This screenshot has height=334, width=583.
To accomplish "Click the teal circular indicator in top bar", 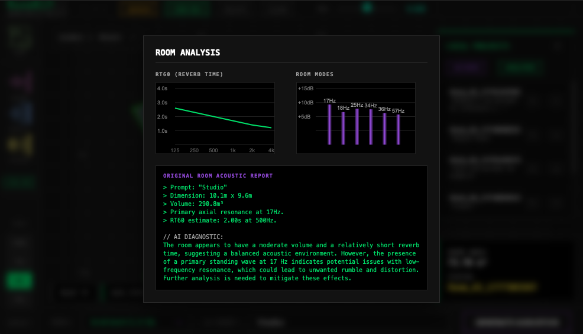I will tap(367, 8).
